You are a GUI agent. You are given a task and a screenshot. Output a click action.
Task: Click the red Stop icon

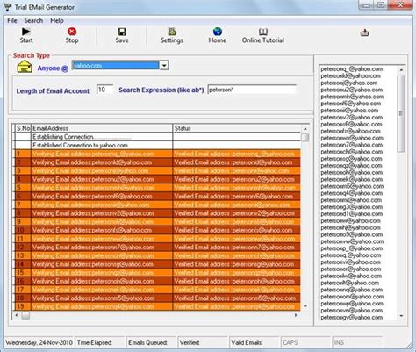coord(72,32)
